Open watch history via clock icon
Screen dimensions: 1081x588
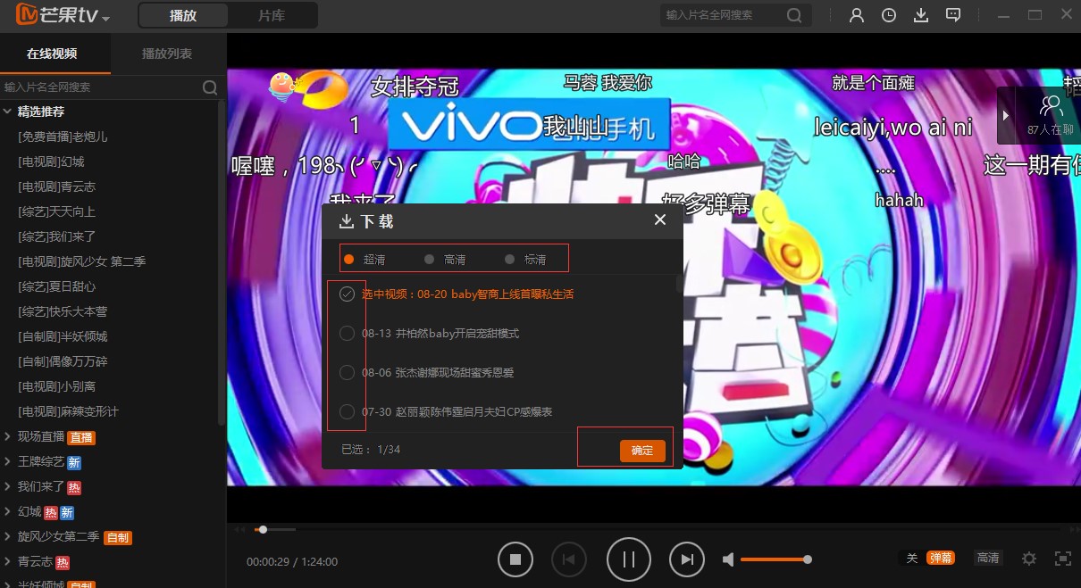(x=888, y=15)
